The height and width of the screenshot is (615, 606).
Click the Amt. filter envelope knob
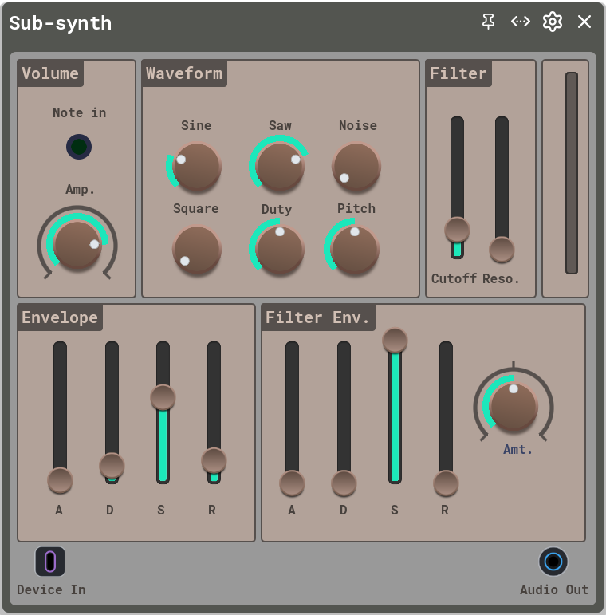pos(514,407)
